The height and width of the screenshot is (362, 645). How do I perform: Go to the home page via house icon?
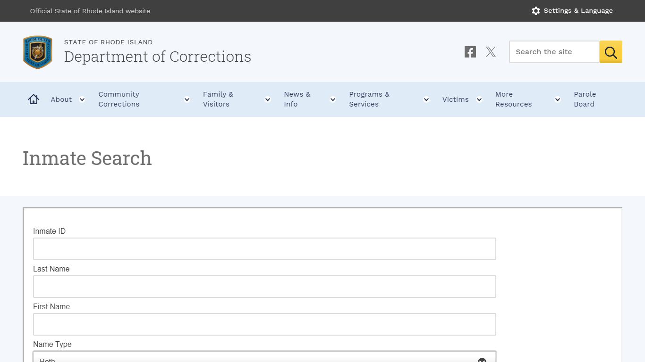click(x=34, y=99)
